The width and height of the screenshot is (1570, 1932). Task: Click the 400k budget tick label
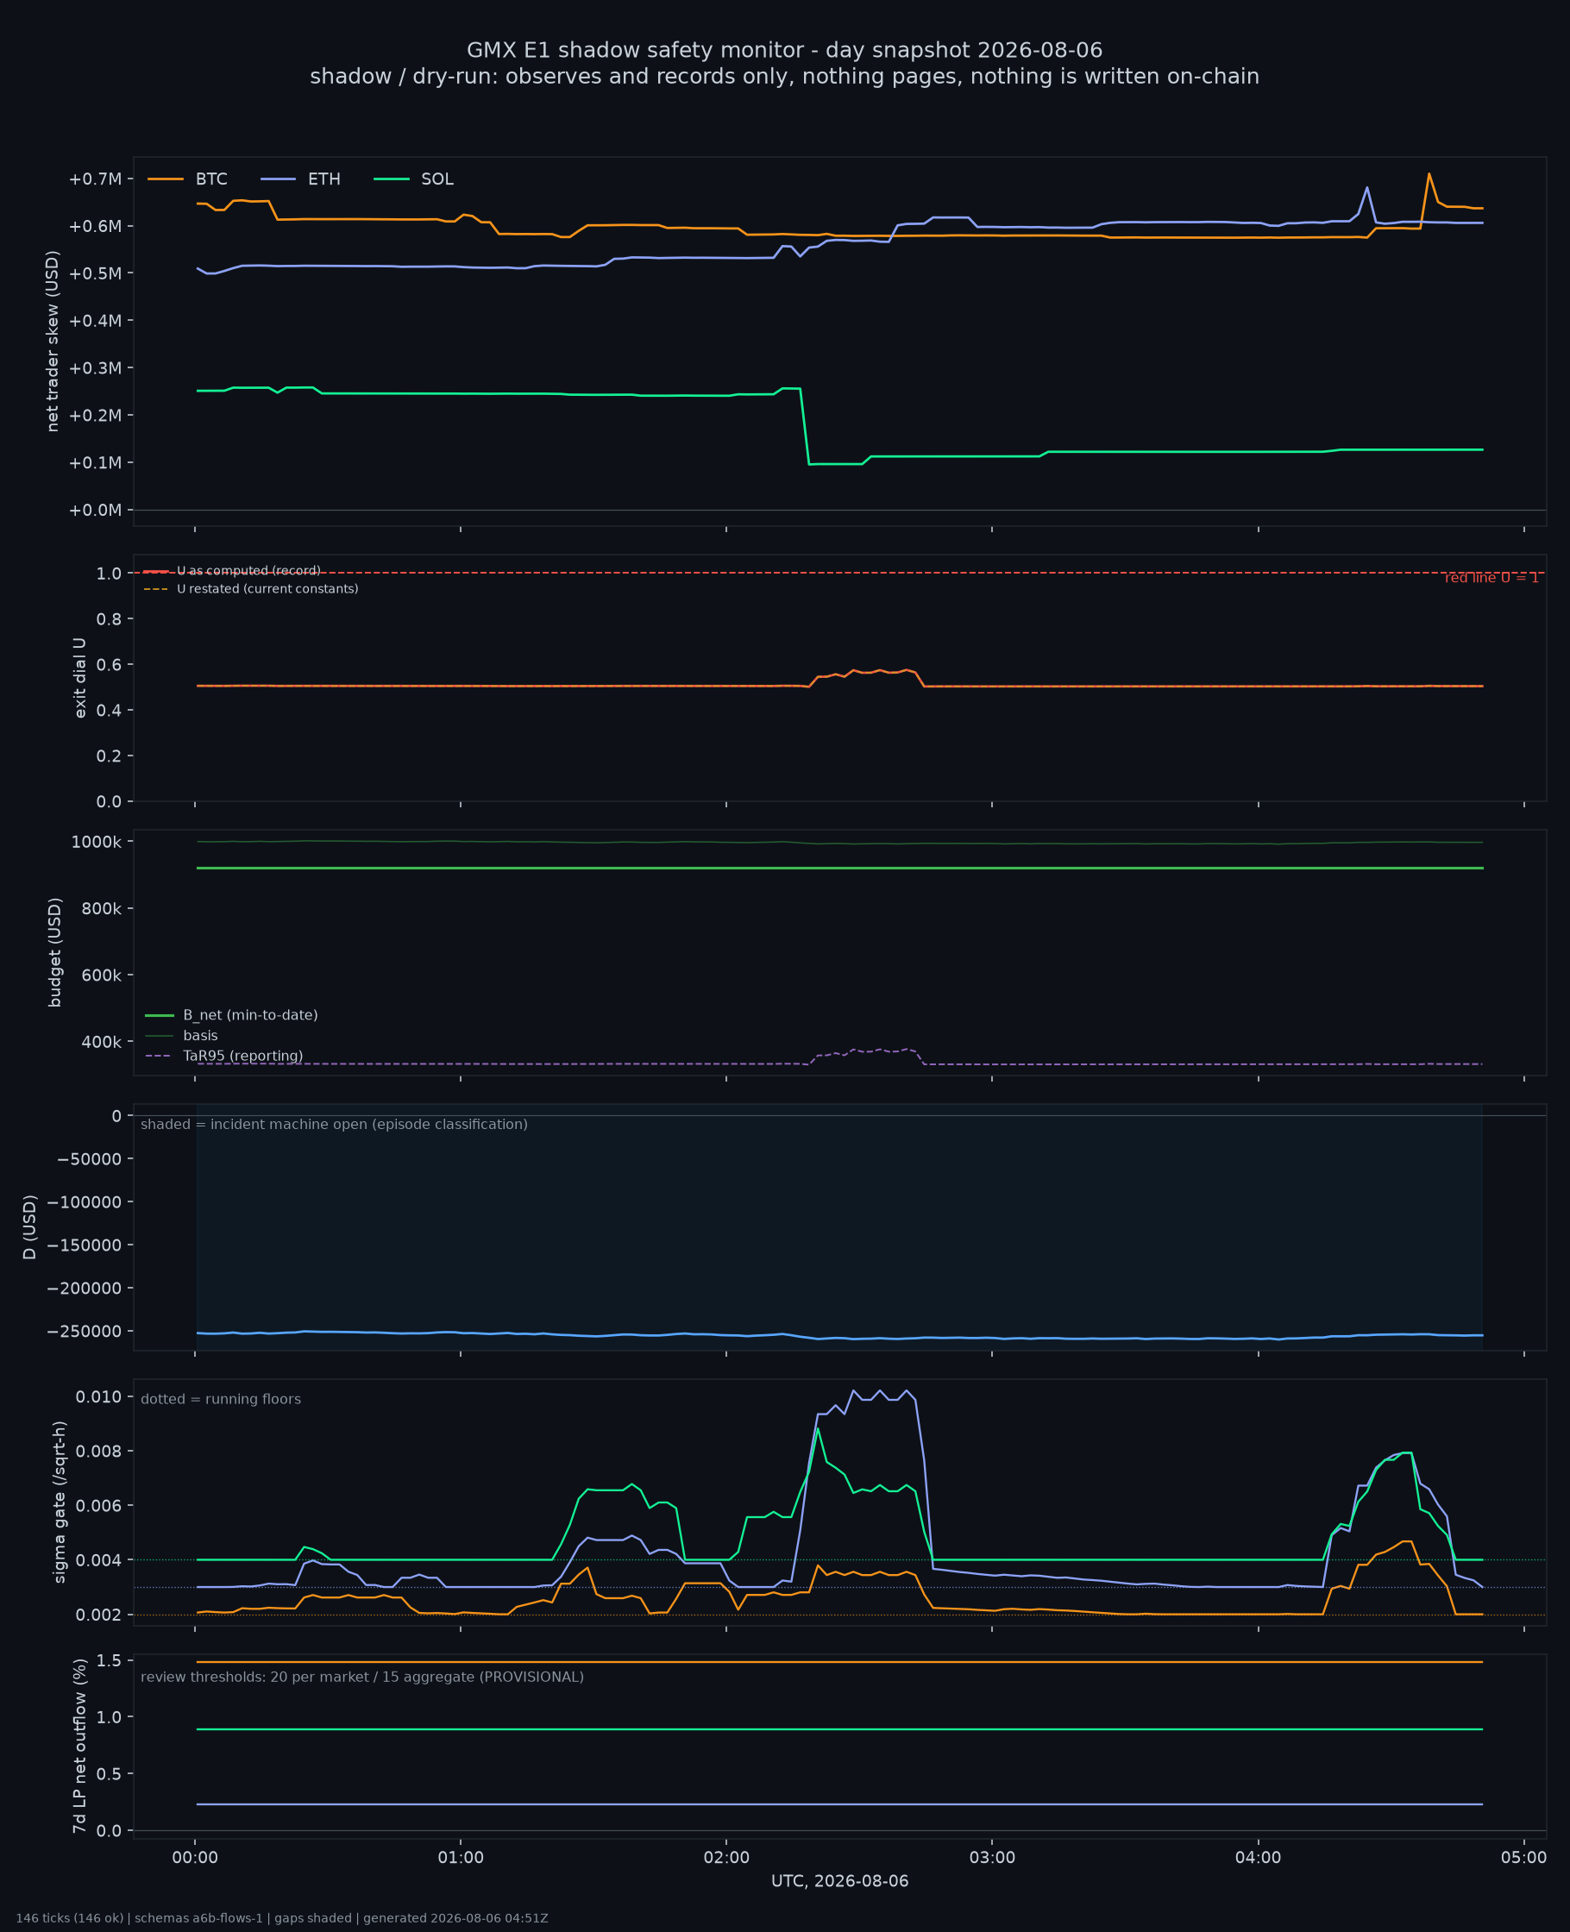pyautogui.click(x=101, y=1043)
